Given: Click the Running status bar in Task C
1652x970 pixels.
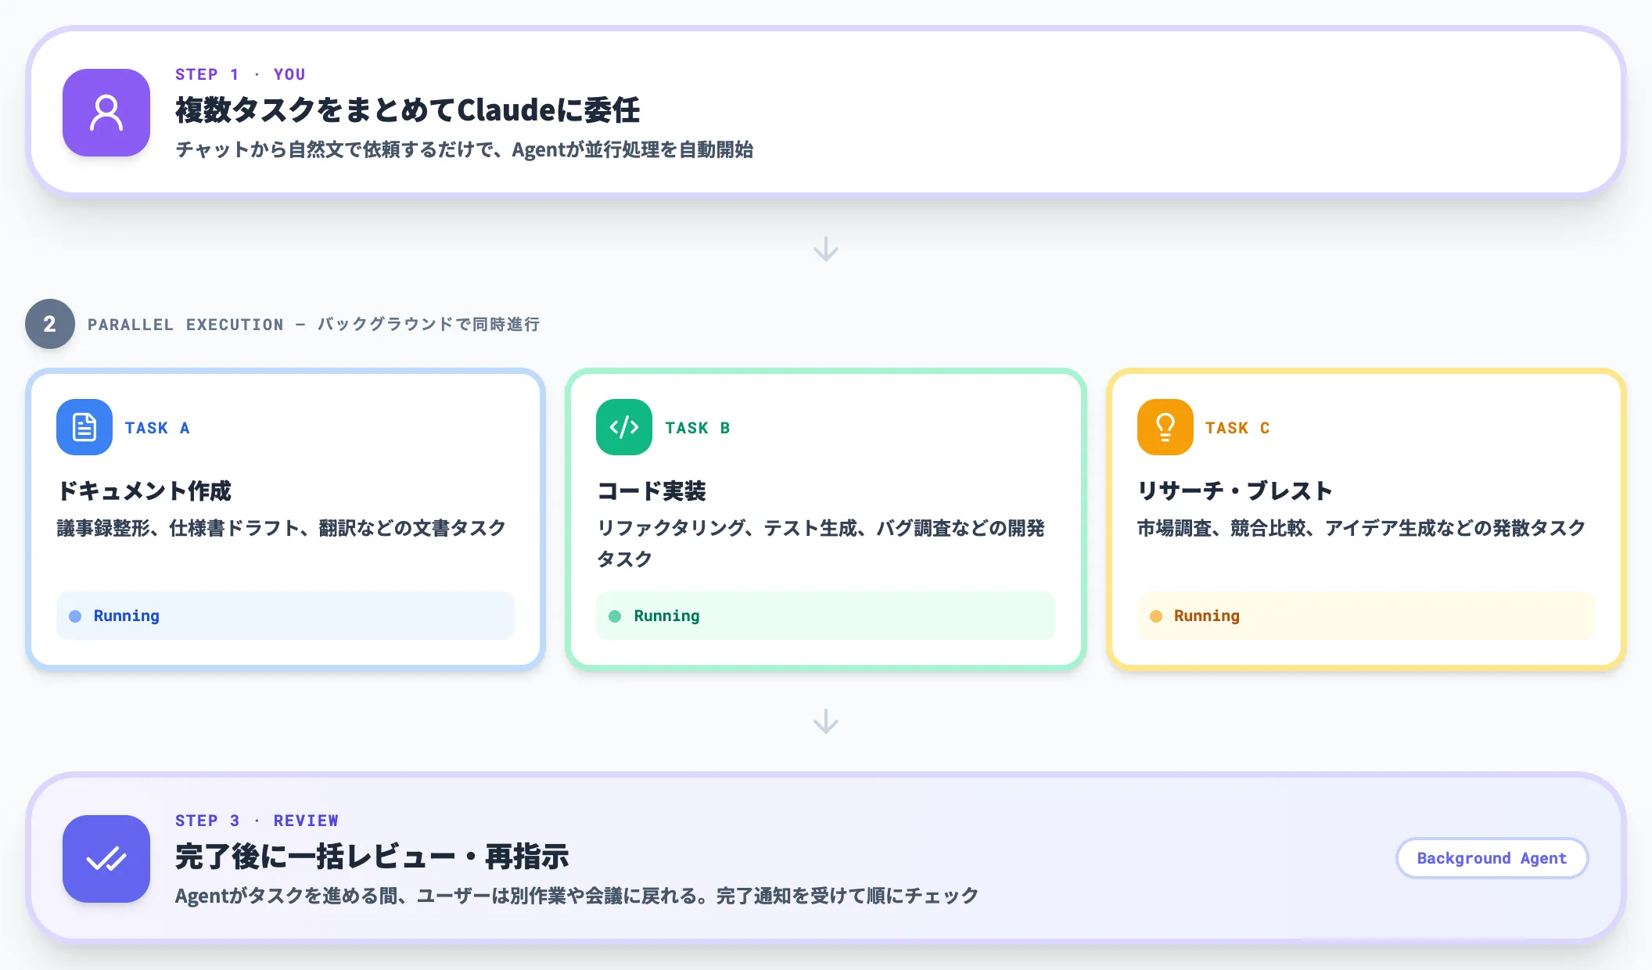Looking at the screenshot, I should click(1366, 616).
